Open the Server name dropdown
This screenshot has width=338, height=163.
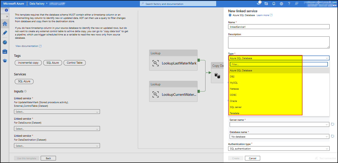point(279,124)
